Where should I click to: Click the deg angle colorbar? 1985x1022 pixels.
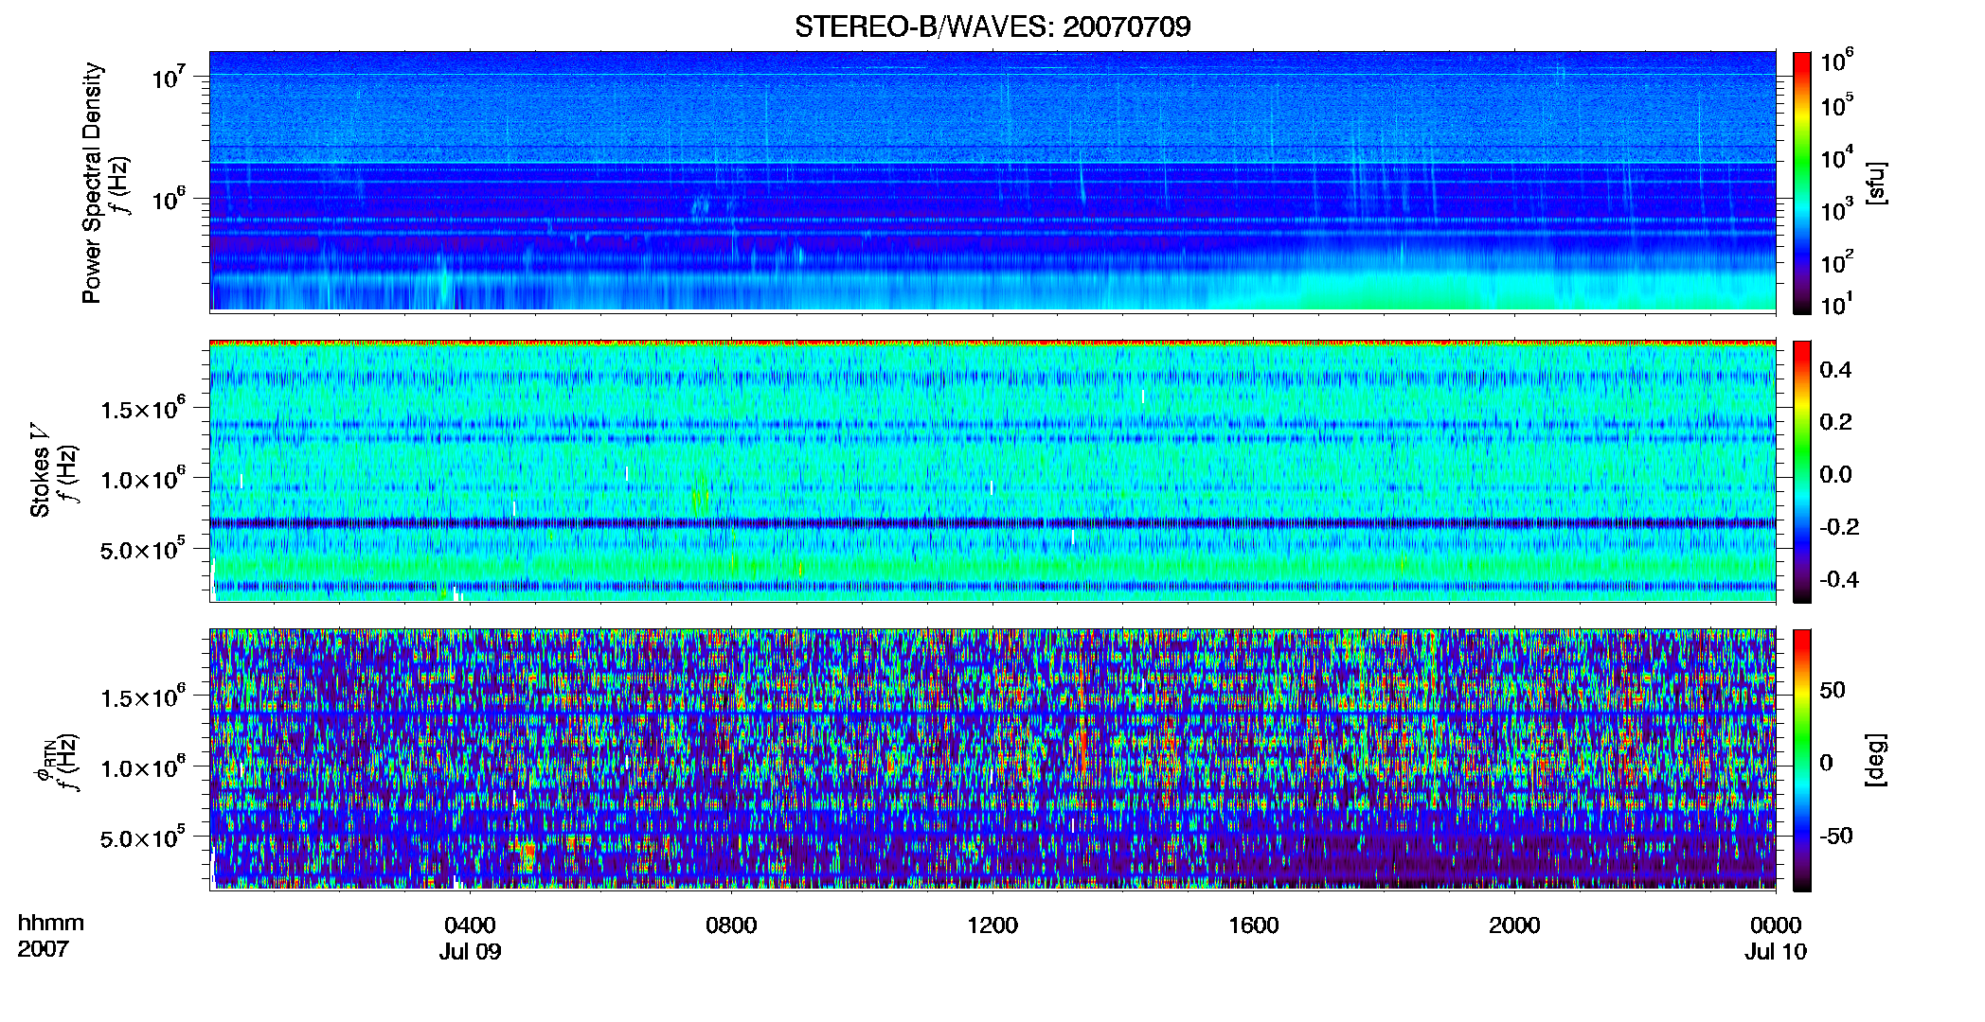(1802, 760)
